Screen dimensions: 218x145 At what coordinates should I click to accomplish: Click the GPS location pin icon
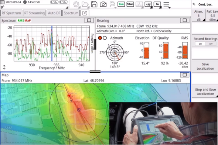[x=2, y=7]
